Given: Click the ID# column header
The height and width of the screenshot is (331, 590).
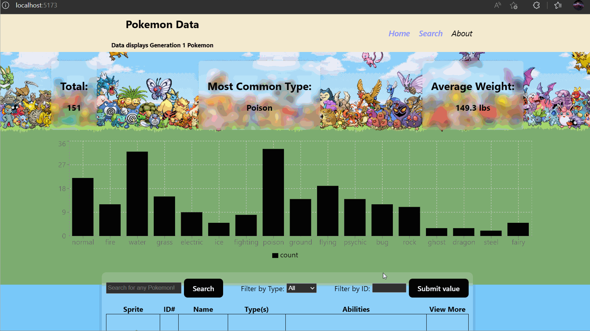Looking at the screenshot, I should (x=169, y=309).
